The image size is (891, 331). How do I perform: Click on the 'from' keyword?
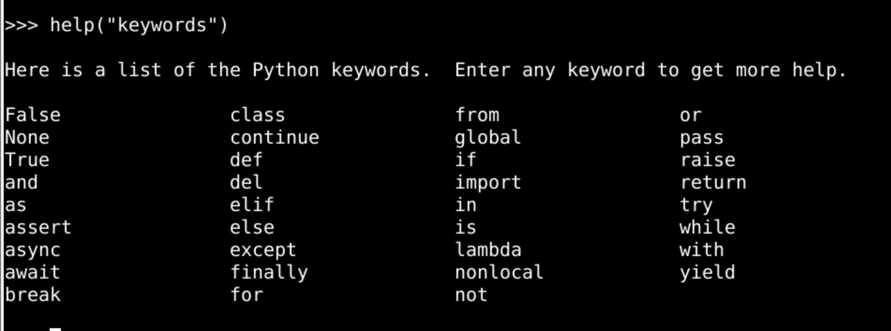click(x=477, y=116)
